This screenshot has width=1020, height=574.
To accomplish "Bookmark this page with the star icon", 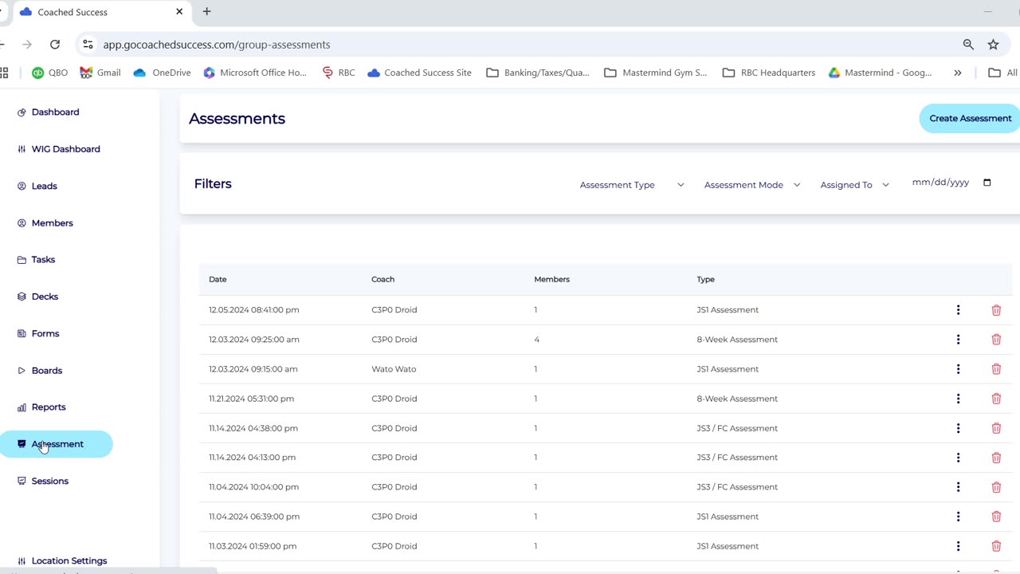I will tap(993, 45).
